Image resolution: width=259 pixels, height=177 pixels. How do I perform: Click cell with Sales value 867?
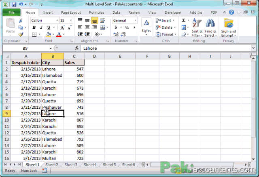pyautogui.click(x=74, y=120)
